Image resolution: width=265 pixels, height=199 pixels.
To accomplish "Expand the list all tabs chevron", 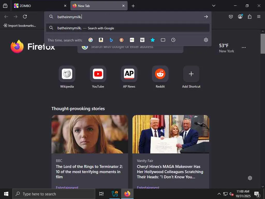I will 214,6.
